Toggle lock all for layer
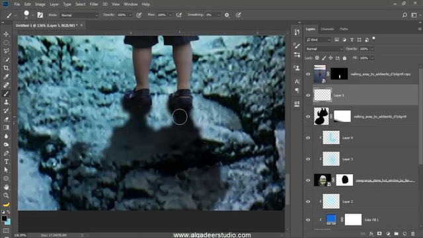423x238 pixels. (x=344, y=58)
